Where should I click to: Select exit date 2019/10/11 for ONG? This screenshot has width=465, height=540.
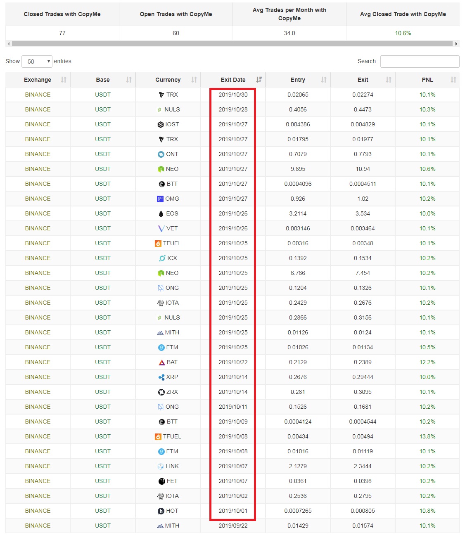(233, 407)
